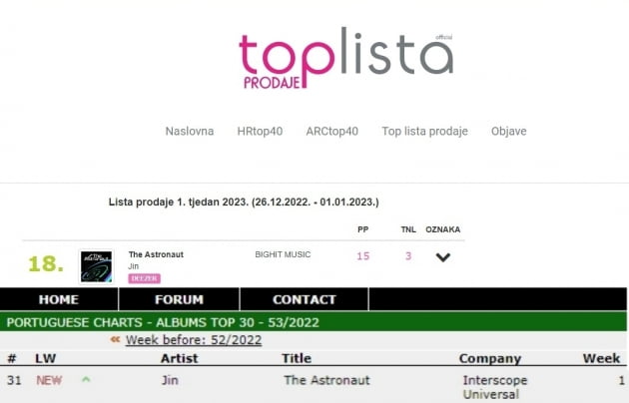Open the HOME tab on Portuguese charts
Image resolution: width=629 pixels, height=403 pixels.
(x=59, y=299)
